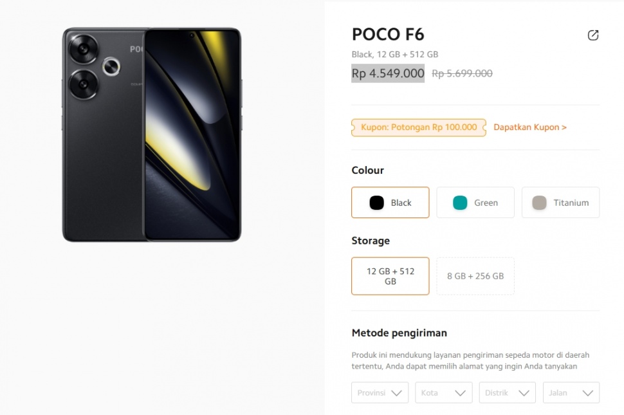Choose the Titanium colour option
Screen dimensions: 624x415
coord(560,203)
